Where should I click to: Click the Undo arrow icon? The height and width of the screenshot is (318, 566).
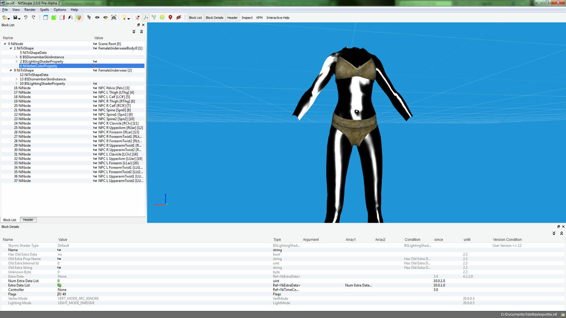click(26, 18)
